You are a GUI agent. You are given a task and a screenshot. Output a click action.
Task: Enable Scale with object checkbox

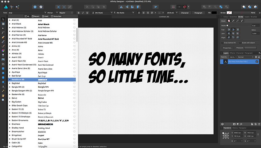click(x=240, y=43)
